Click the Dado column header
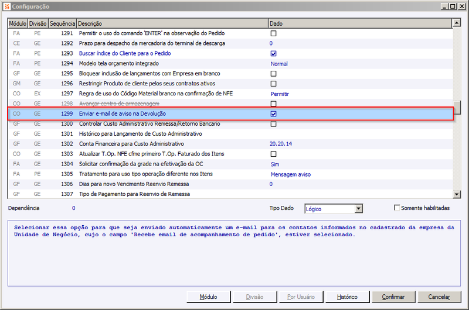 point(360,23)
